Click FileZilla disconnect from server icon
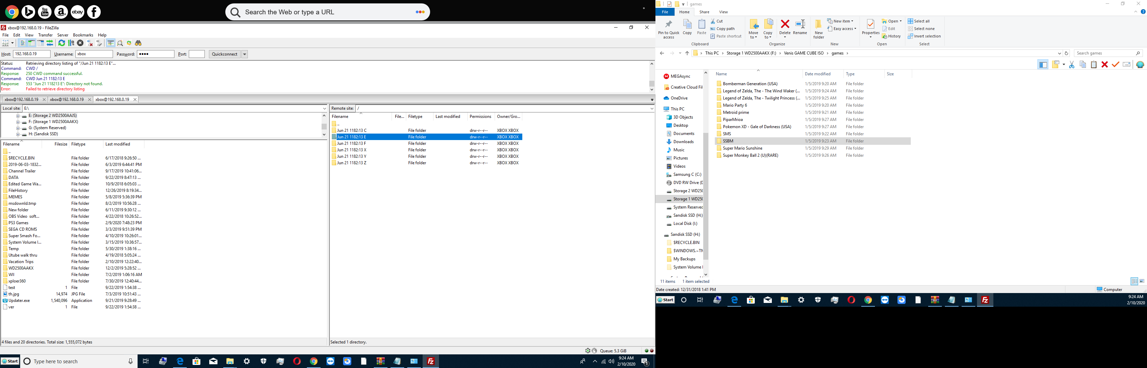This screenshot has height=368, width=1147. click(x=89, y=43)
